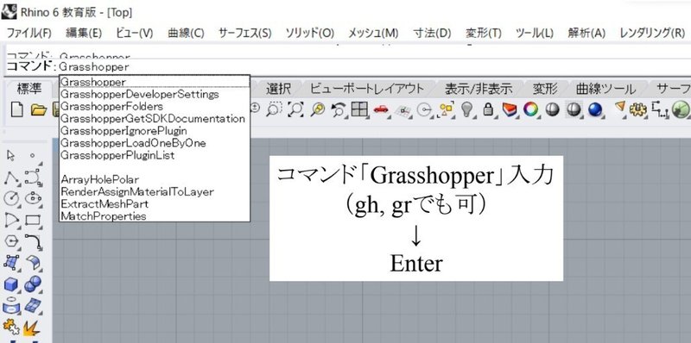The image size is (691, 343).
Task: Switch to the 曲線ツール tab
Action: pos(606,89)
